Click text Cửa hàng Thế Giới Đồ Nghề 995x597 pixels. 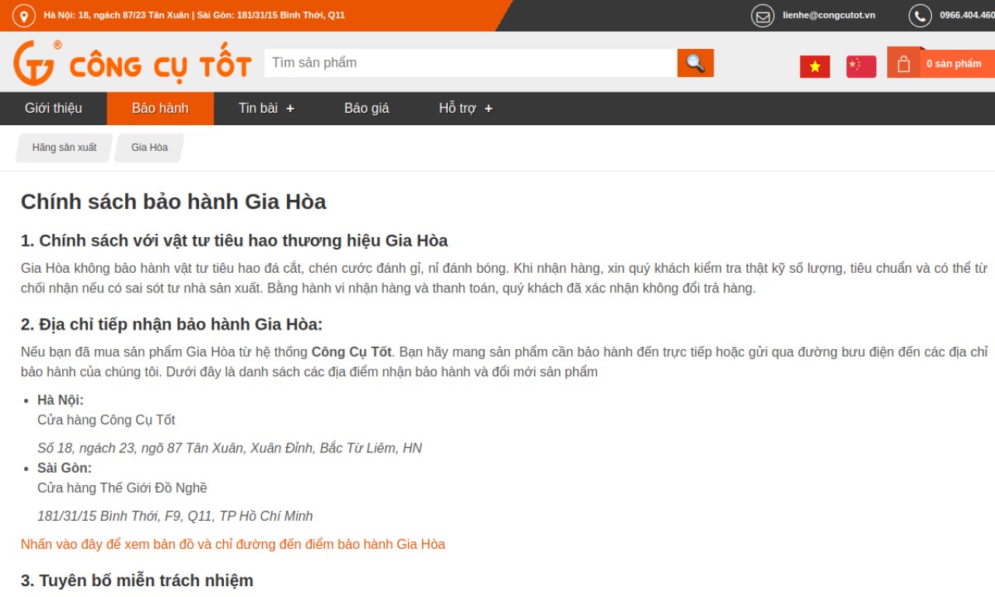click(x=122, y=489)
